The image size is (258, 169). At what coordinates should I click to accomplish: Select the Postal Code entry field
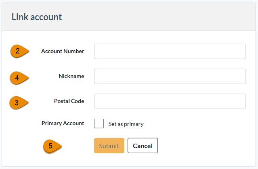tap(170, 101)
